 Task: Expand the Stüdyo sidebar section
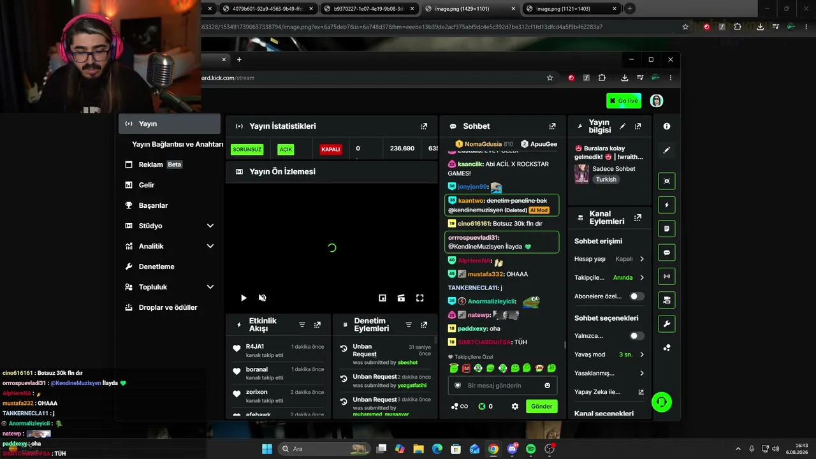(170, 226)
